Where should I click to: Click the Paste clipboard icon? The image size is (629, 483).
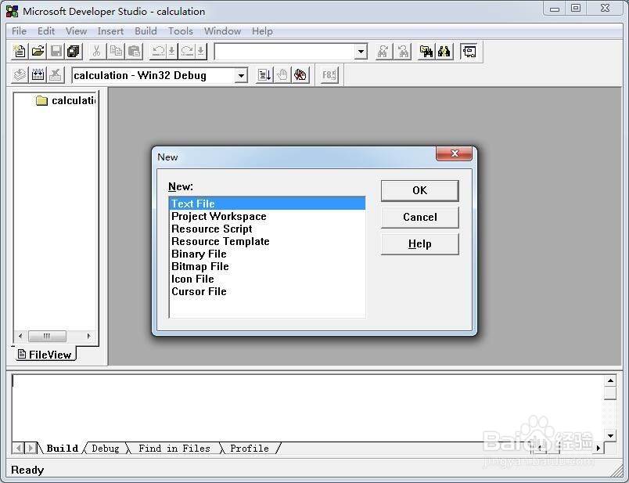(135, 52)
